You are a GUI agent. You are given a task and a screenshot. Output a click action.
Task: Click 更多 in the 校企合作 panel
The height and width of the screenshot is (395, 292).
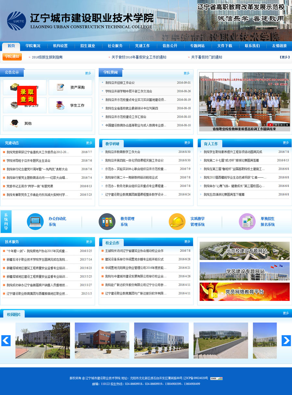[188, 242]
